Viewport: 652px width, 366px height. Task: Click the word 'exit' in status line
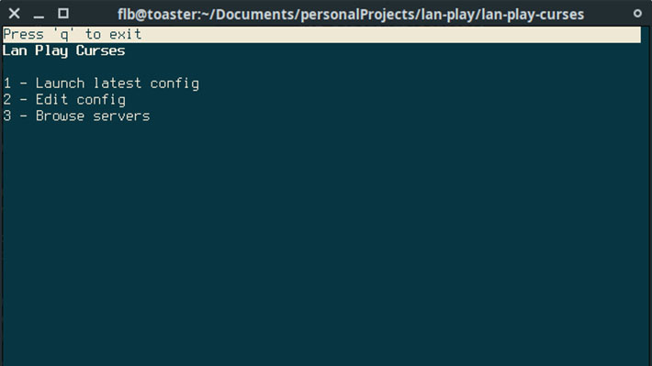(x=125, y=35)
